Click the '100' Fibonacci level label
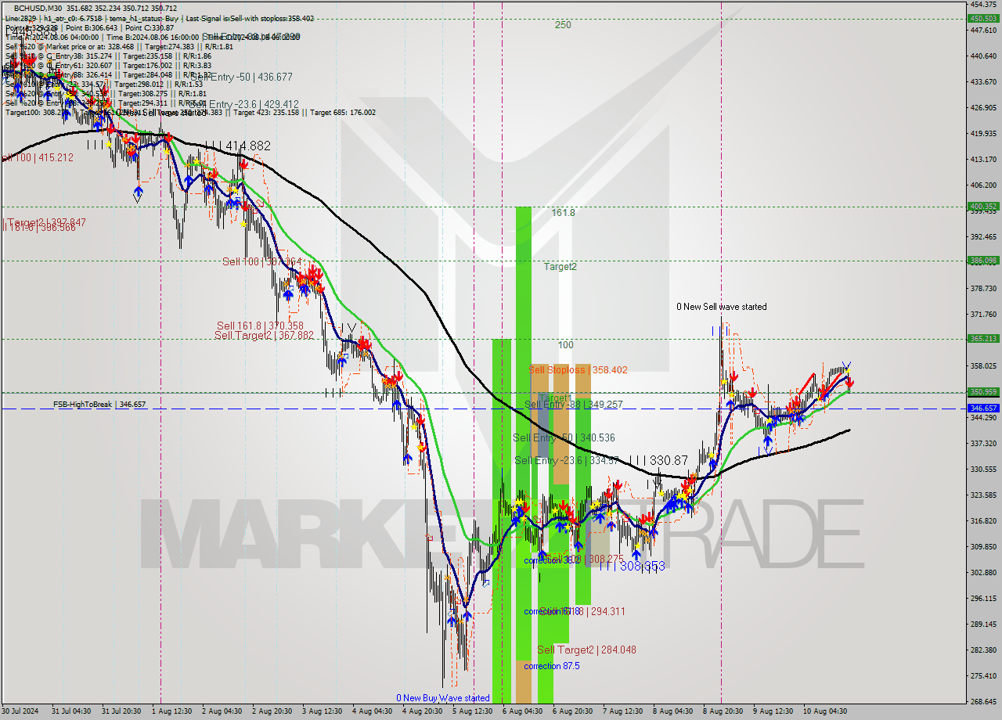 (x=565, y=345)
